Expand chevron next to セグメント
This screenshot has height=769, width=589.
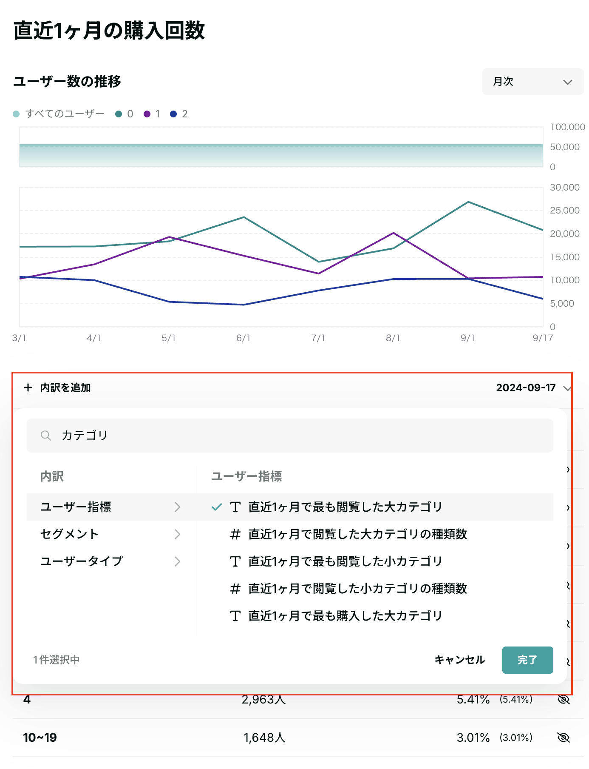(178, 534)
